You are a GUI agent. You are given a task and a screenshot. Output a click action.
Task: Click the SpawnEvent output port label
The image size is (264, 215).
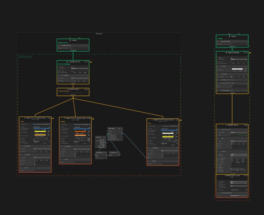click(73, 50)
